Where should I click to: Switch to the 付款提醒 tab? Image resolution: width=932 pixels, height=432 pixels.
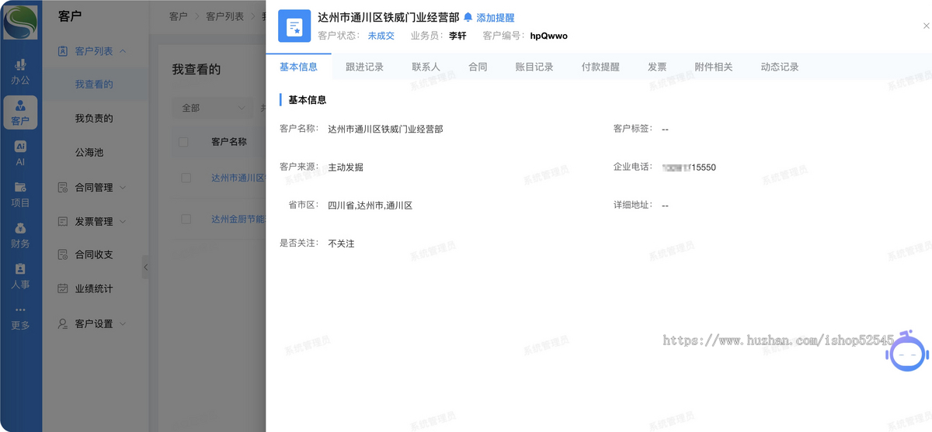600,67
